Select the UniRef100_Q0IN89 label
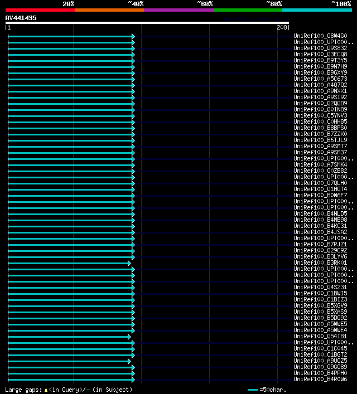 click(320, 109)
